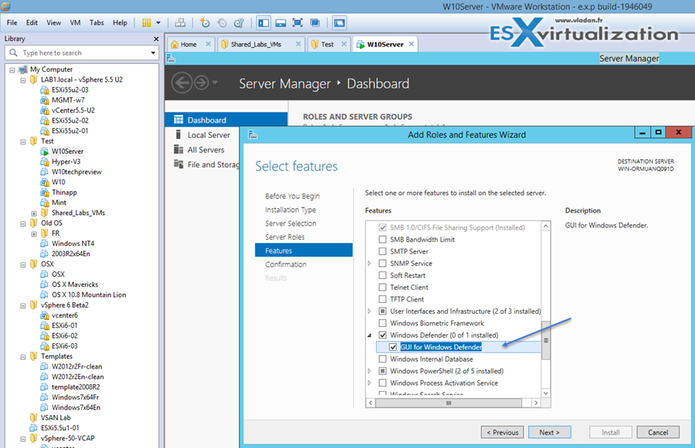Check the Telnet Client feature
This screenshot has width=695, height=448.
(x=382, y=288)
